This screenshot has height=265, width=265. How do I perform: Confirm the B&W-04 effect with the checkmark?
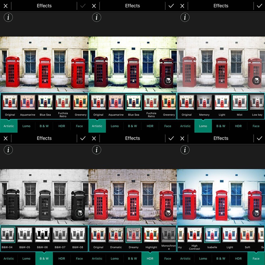coord(83,139)
